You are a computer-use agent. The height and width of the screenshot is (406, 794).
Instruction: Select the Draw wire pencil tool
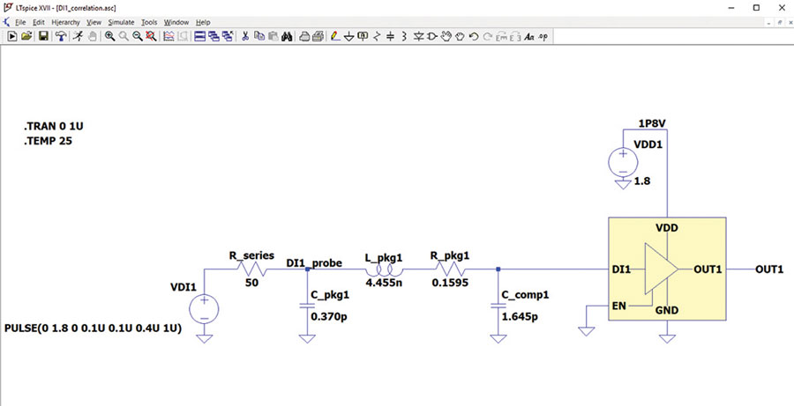click(x=334, y=36)
